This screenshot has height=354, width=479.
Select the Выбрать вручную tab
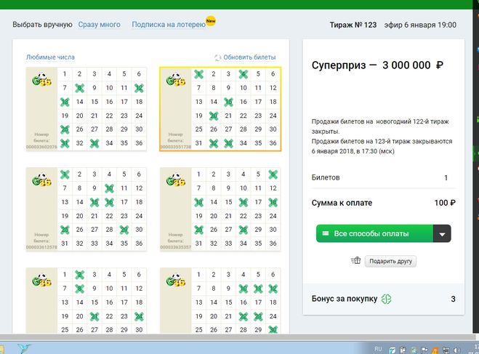pyautogui.click(x=41, y=25)
